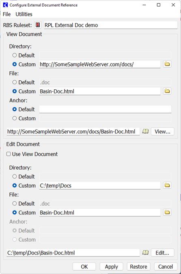
Task: Click the Apply button
Action: coord(112,267)
